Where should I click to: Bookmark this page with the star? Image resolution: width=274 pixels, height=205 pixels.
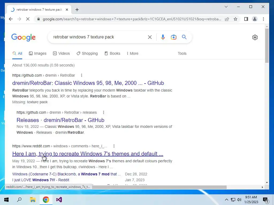pyautogui.click(x=235, y=19)
